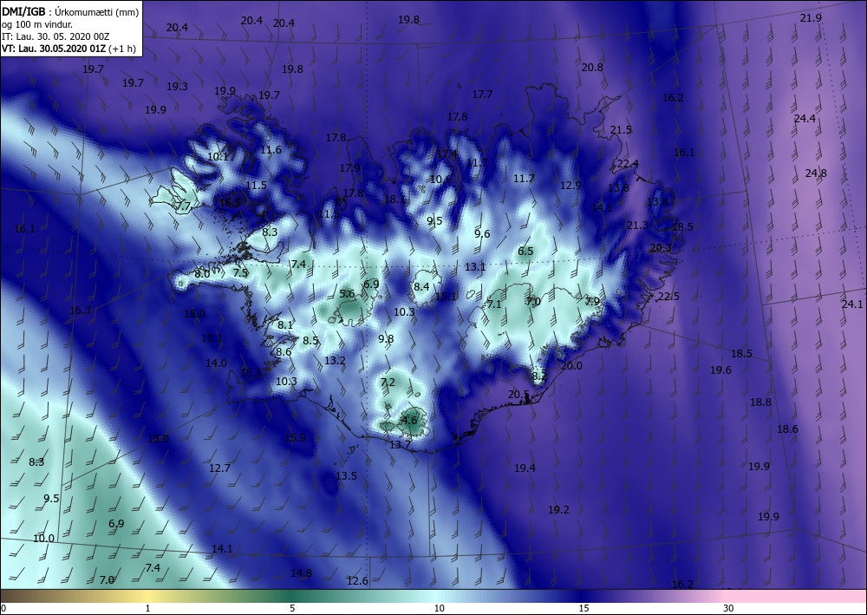
Task: Select the 8.4 value on the glacier
Action: [421, 286]
